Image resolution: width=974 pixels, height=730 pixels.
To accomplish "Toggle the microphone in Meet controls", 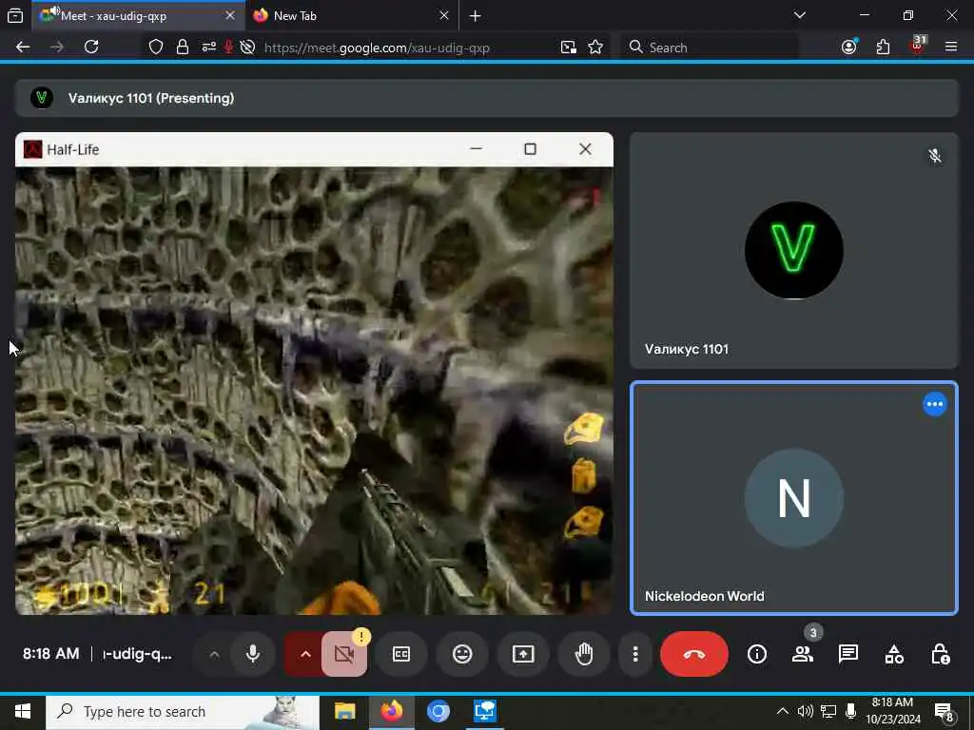I will pyautogui.click(x=253, y=654).
